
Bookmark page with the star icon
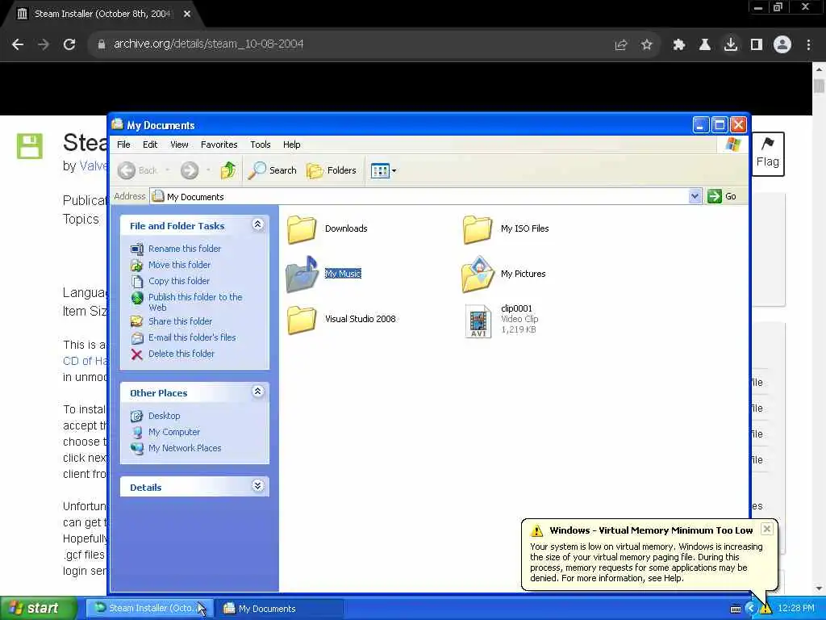click(647, 44)
